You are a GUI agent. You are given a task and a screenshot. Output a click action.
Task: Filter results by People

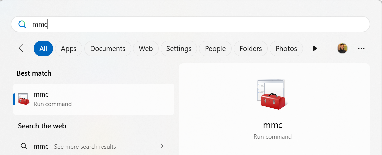215,49
